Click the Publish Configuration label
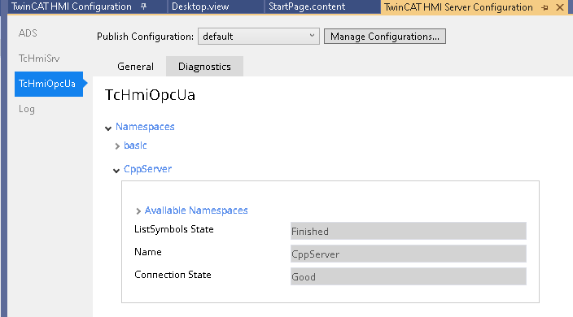 tap(145, 37)
